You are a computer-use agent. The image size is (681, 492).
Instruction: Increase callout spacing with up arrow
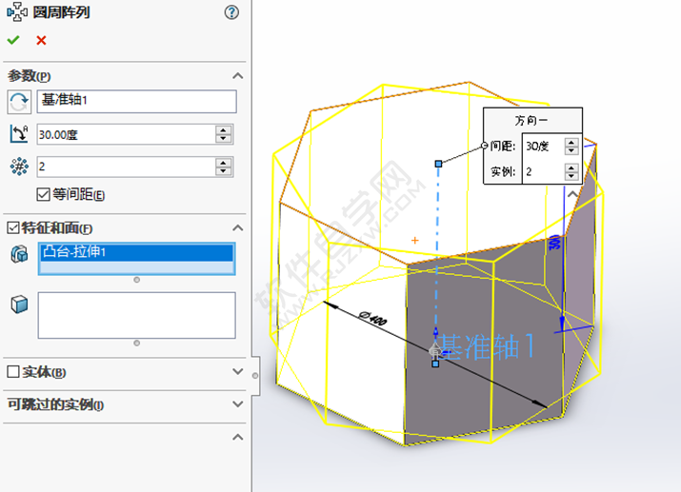pyautogui.click(x=571, y=143)
